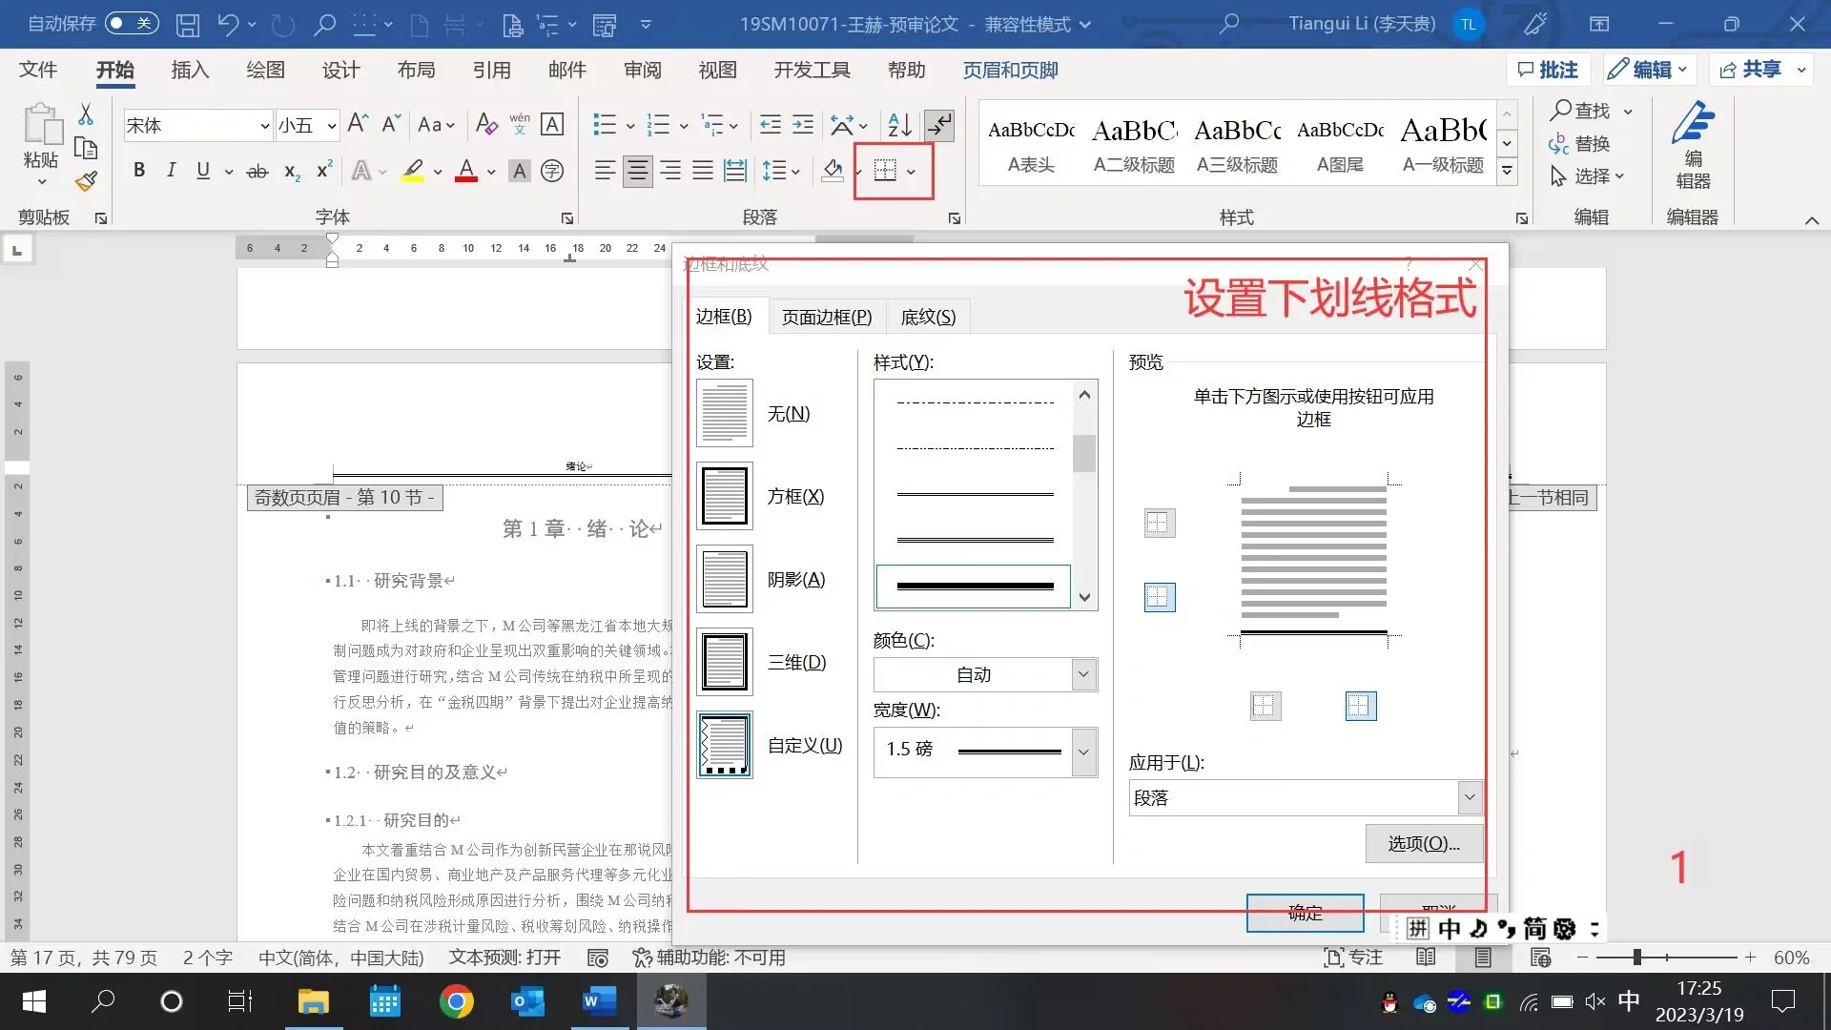Open the 审阅 ribbon tab
Screen dimensions: 1831x1030
click(x=642, y=70)
